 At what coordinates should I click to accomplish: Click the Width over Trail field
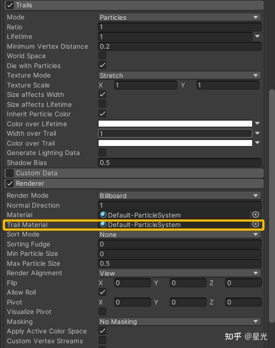click(x=175, y=134)
